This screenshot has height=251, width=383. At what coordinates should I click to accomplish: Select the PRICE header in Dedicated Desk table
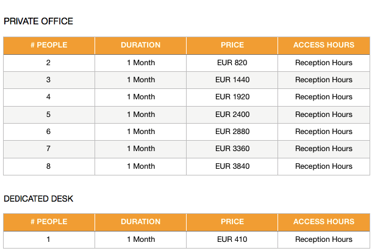(x=232, y=222)
